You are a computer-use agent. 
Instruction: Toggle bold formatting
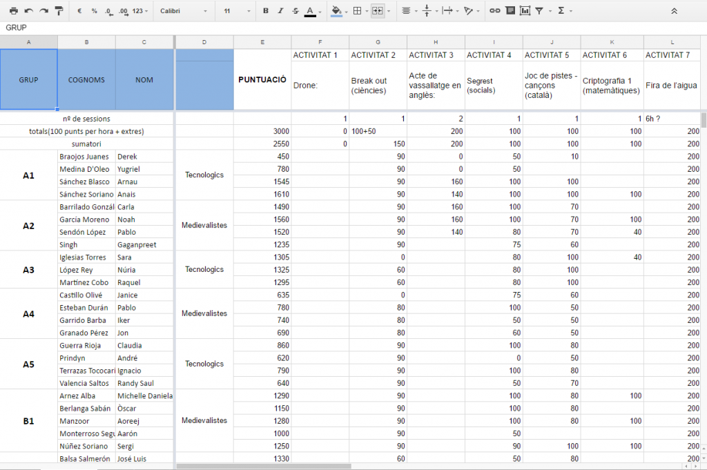(x=266, y=11)
